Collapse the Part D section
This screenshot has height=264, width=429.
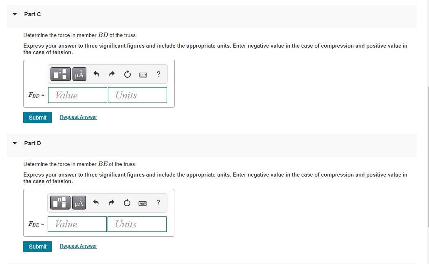tap(15, 143)
